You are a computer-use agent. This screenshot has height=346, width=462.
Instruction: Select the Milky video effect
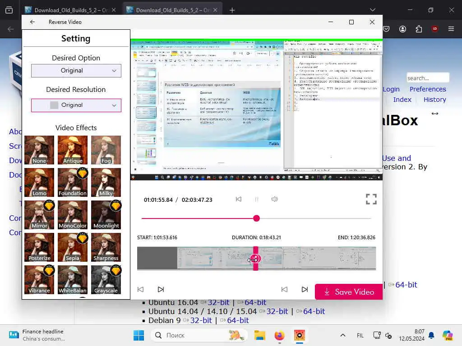pyautogui.click(x=106, y=182)
